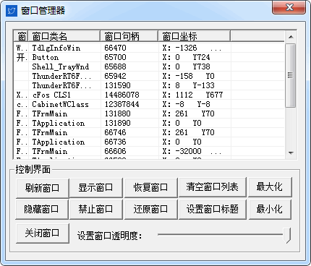Sort by 窗口类名 column header
The image size is (311, 266).
[x=64, y=36]
